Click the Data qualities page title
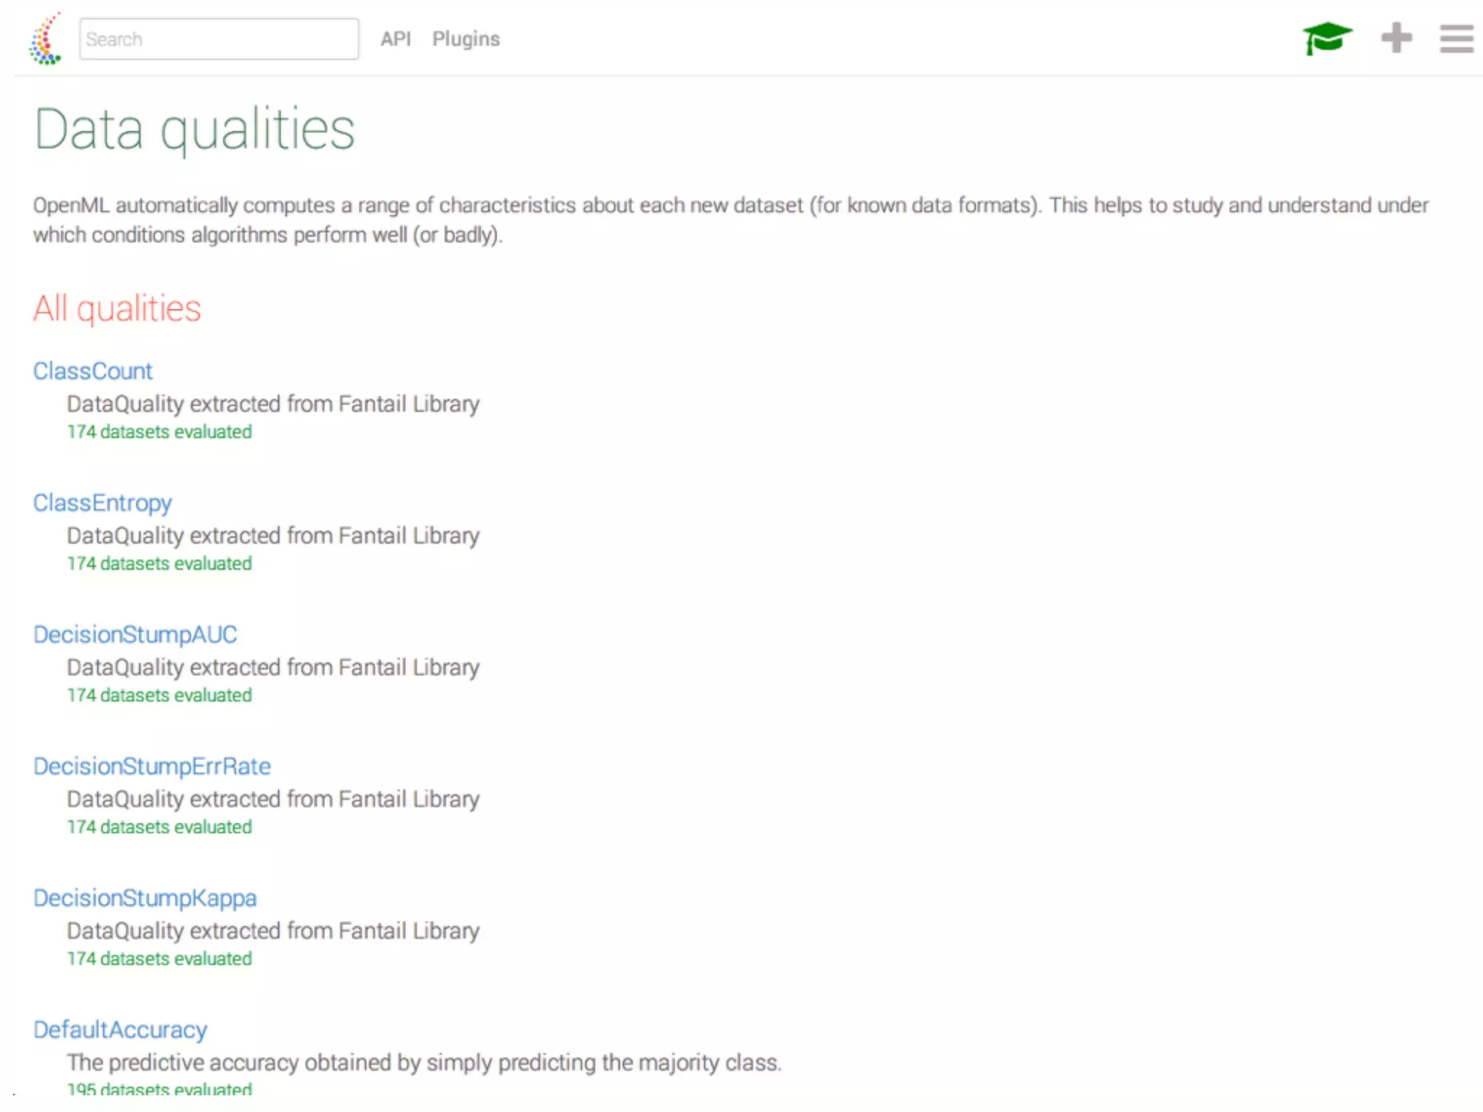Screen dimensions: 1483x1112 194,130
